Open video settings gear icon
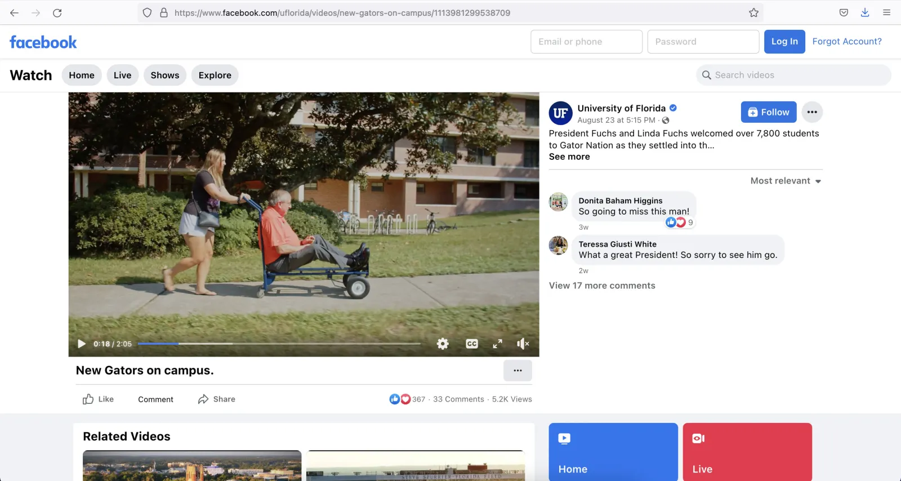 click(x=443, y=344)
